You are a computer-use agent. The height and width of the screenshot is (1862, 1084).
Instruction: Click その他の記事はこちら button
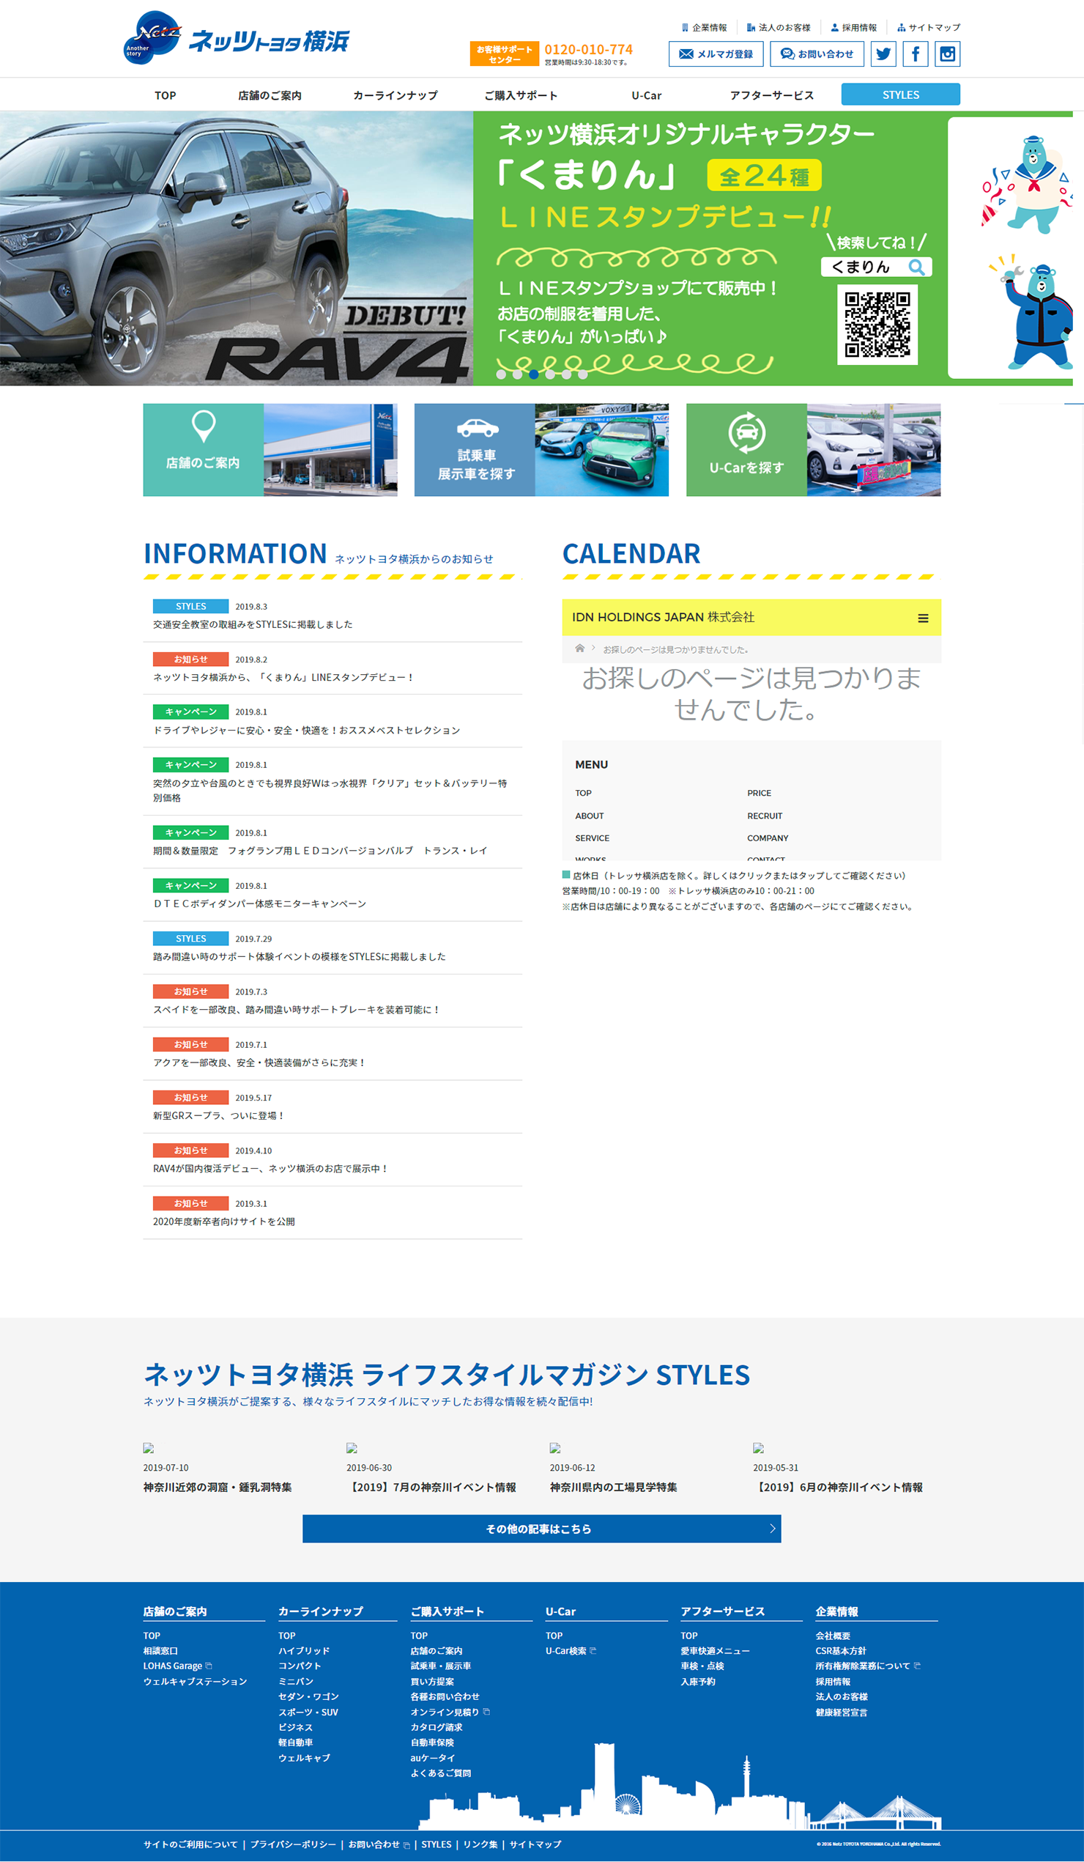(x=542, y=1529)
